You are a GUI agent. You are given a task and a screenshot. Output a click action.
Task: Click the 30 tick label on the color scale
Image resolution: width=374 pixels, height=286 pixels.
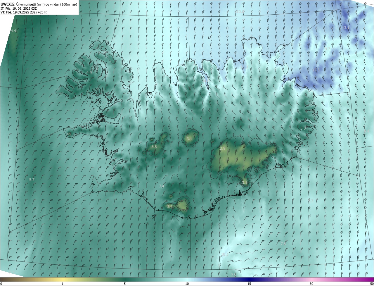click(311, 284)
